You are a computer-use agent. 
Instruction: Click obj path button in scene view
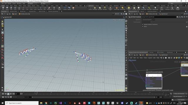9,14
